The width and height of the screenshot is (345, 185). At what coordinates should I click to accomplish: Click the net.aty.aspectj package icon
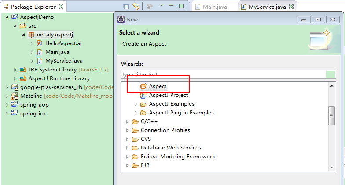tap(32, 35)
